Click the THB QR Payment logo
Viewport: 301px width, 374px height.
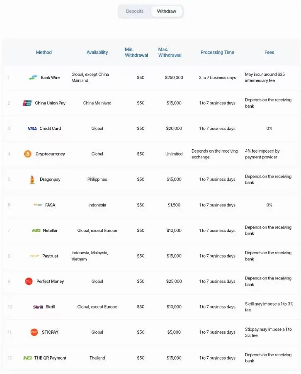[x=27, y=358]
